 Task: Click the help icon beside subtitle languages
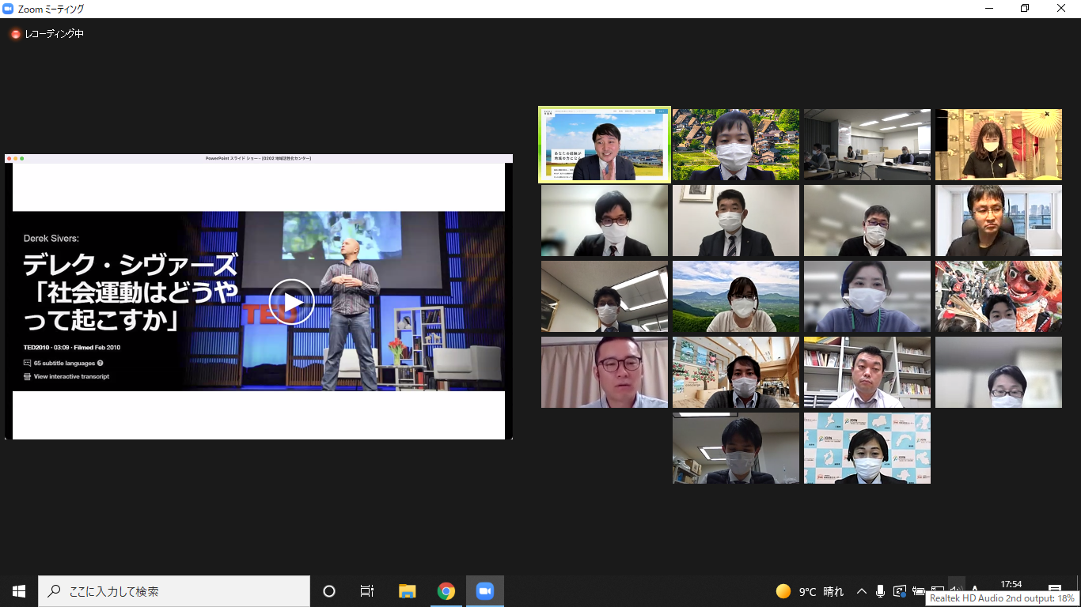tap(101, 363)
